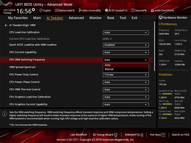Click English language button
This screenshot has width=191, height=143.
[x=45, y=10]
